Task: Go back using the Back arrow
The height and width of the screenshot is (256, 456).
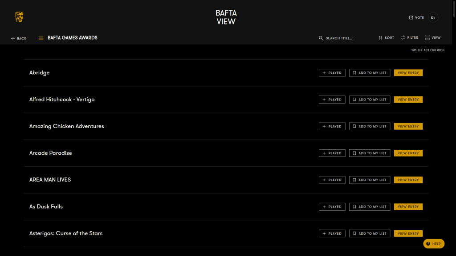Action: tap(19, 38)
